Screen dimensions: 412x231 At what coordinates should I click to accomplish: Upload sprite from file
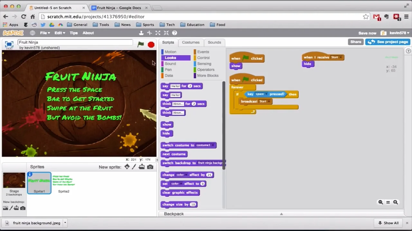click(142, 167)
